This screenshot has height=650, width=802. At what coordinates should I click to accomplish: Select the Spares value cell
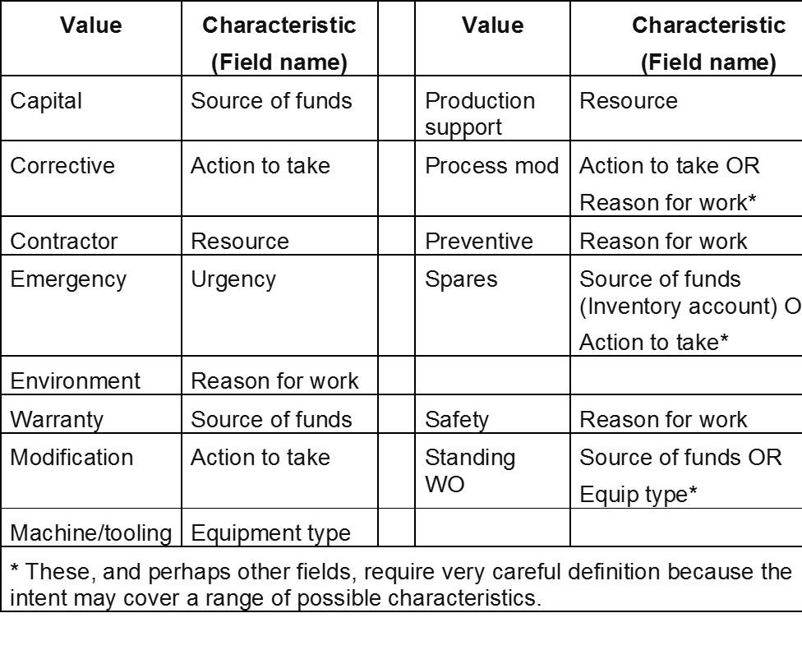click(x=492, y=306)
